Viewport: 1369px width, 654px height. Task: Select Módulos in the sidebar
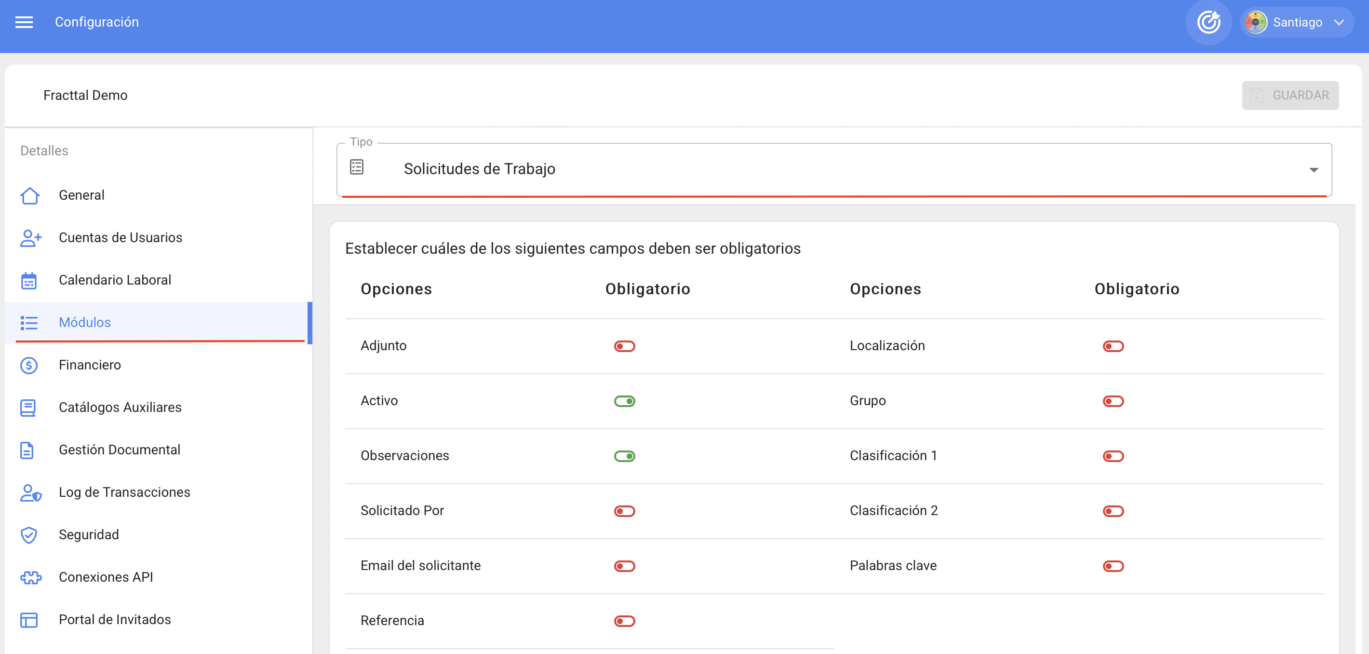click(x=84, y=322)
